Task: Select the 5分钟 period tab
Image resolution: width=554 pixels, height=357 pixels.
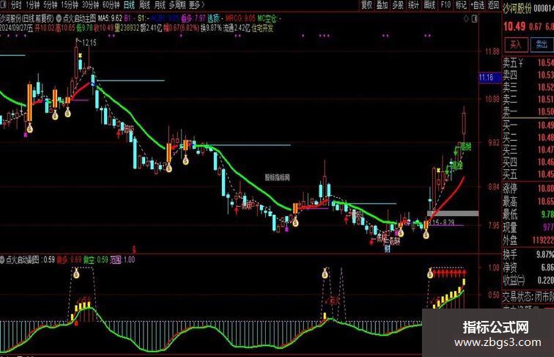Action: pos(50,5)
